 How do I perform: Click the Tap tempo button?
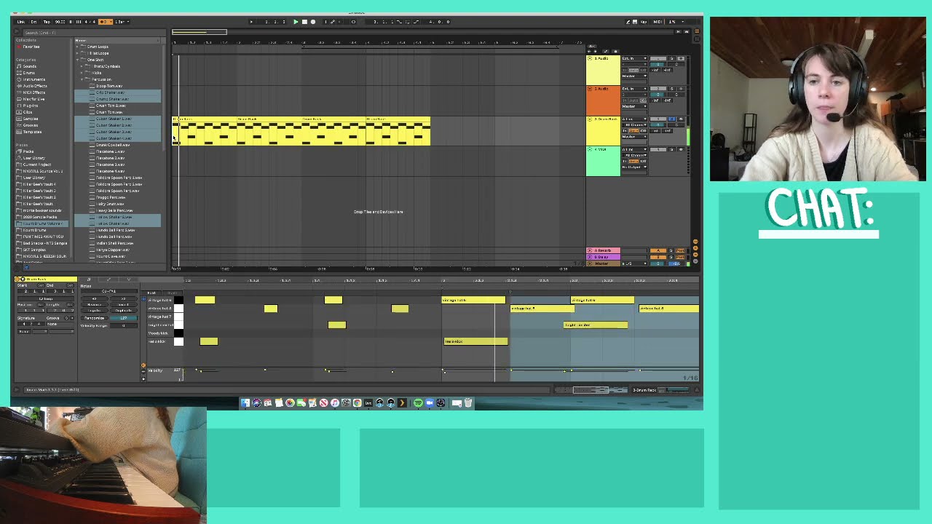(x=47, y=22)
